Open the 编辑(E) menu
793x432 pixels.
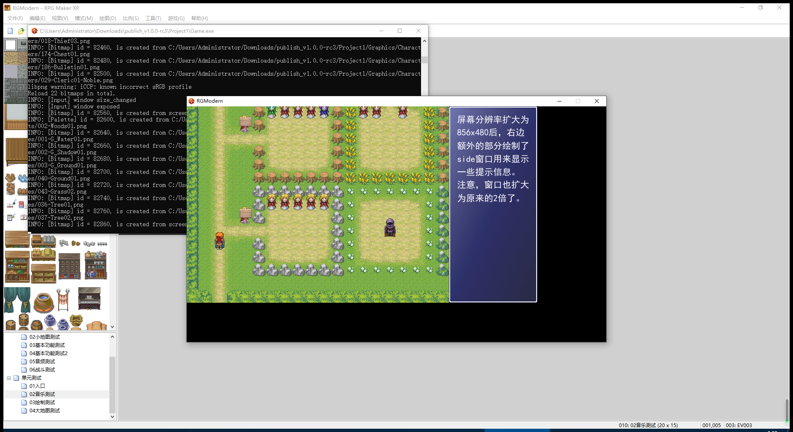[37, 18]
